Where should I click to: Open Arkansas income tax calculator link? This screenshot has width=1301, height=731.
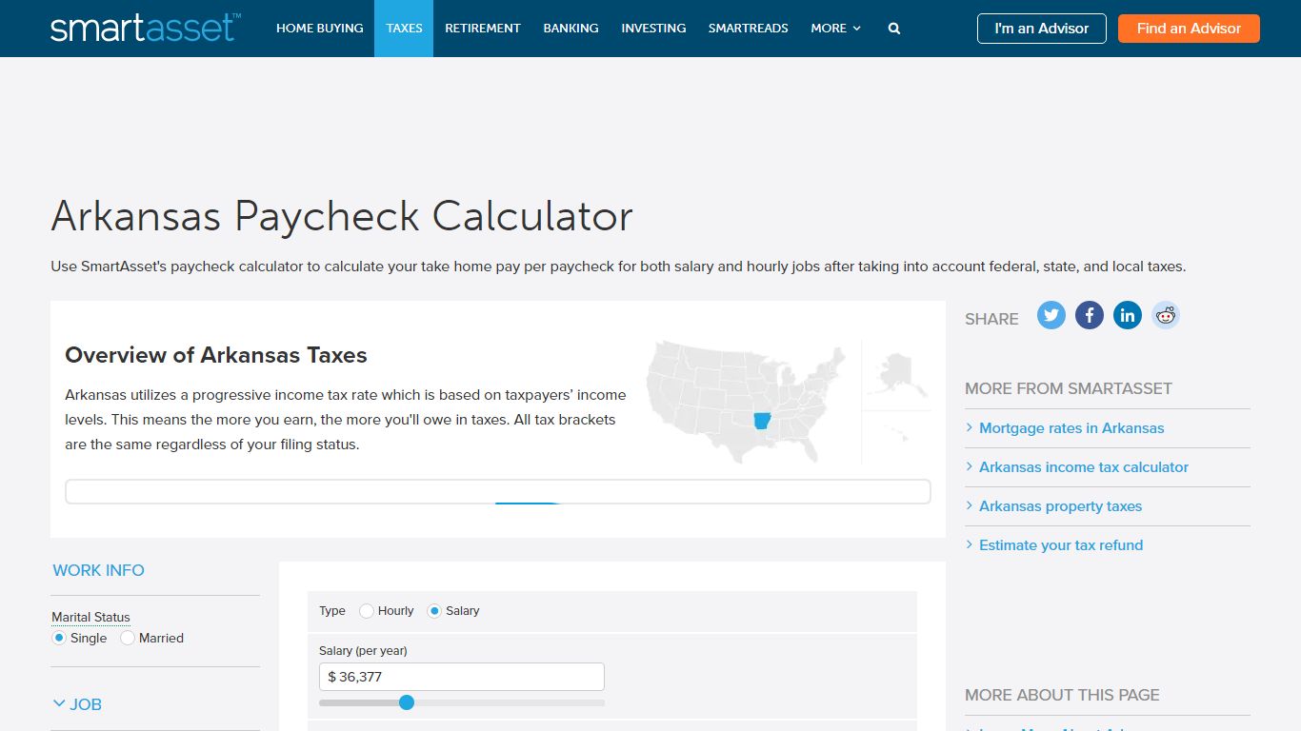point(1084,467)
